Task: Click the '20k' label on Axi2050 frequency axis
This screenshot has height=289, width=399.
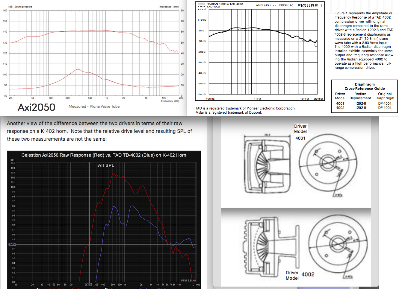Action: tap(181, 98)
